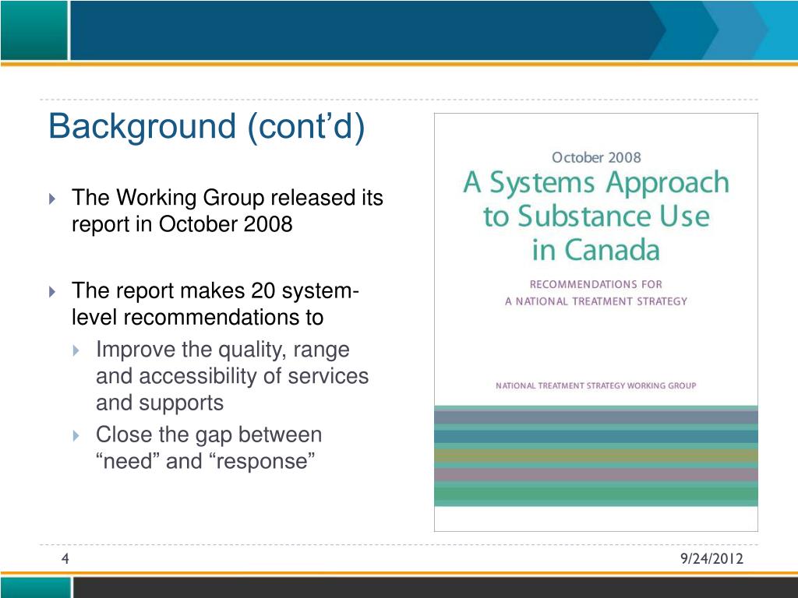Click the arrow bullet before "The report makes"
Image resolution: width=798 pixels, height=598 pixels.
pyautogui.click(x=52, y=291)
